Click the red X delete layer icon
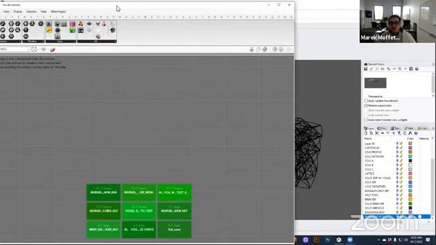 coord(377,133)
